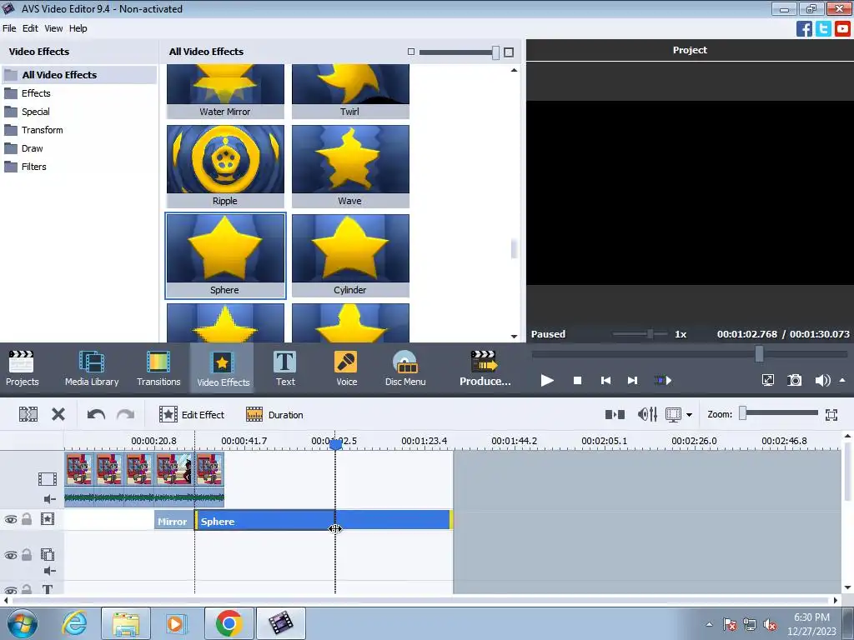854x640 pixels.
Task: Open the Facebook link icon
Action: pos(804,29)
